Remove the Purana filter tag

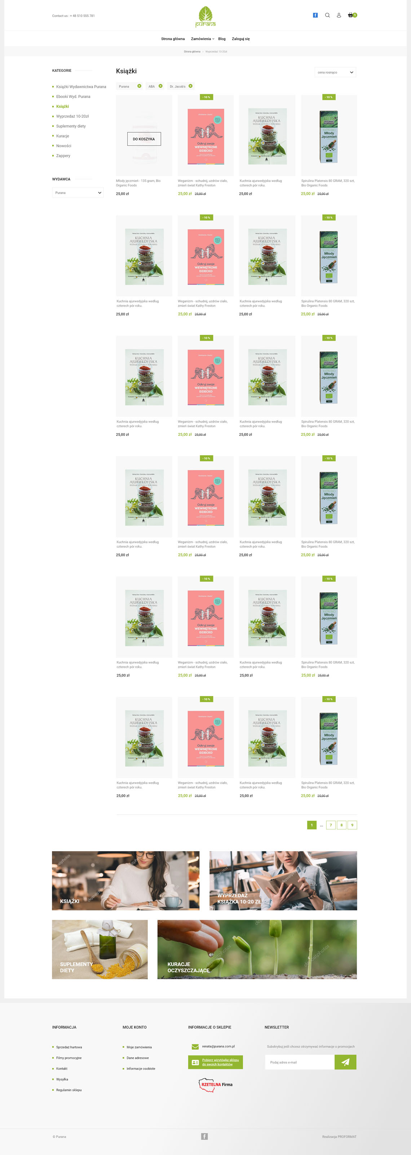tap(140, 86)
